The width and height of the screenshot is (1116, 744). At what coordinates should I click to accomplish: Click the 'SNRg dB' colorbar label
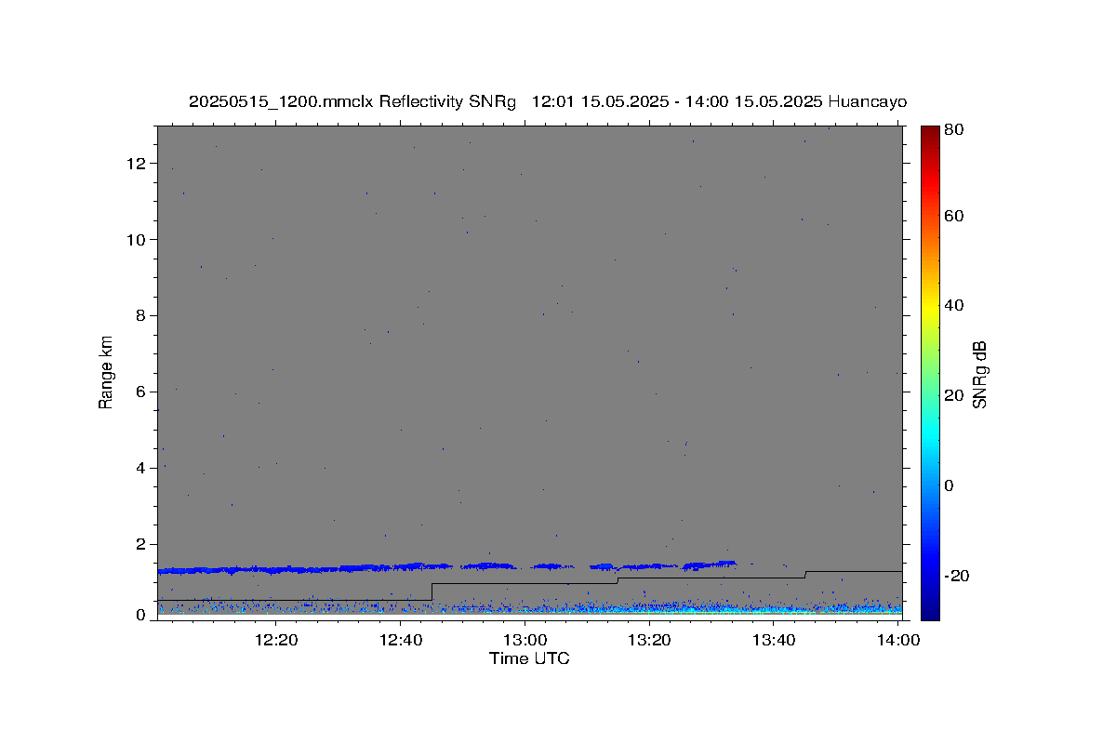(x=979, y=374)
